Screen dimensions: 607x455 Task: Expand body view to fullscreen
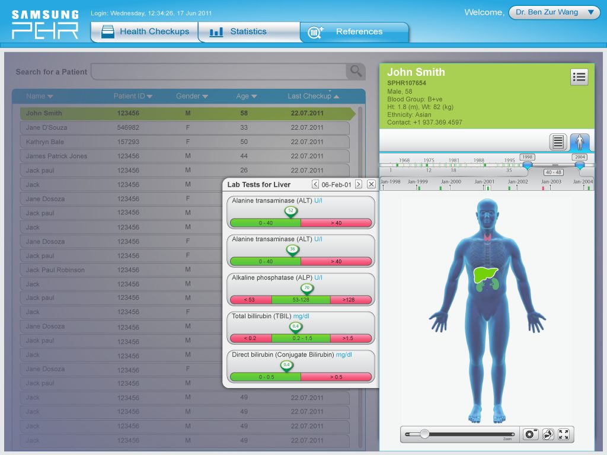pyautogui.click(x=564, y=434)
